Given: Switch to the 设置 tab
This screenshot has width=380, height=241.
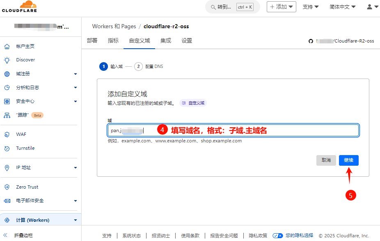Looking at the screenshot, I should pos(187,41).
